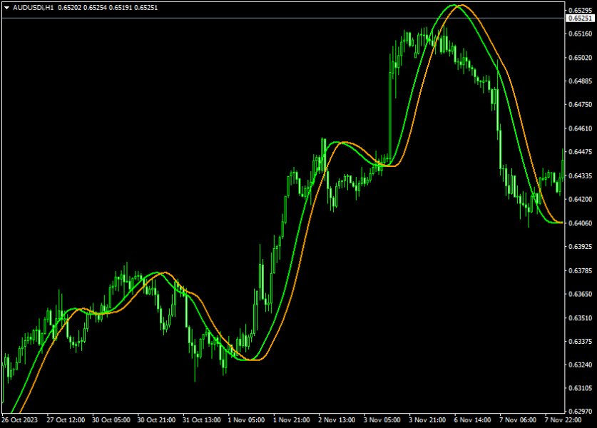The image size is (597, 428).
Task: Click the 0.63105 price scale label
Action: pos(581,388)
